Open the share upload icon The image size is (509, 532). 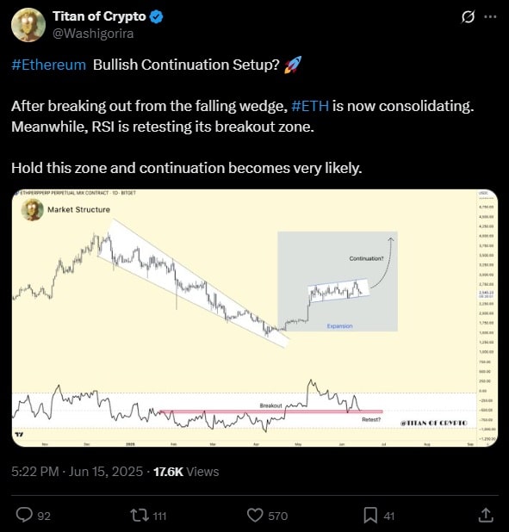point(486,515)
